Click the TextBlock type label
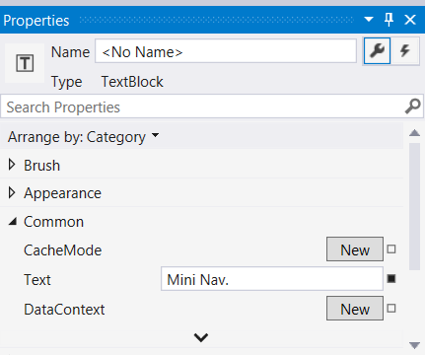Image resolution: width=425 pixels, height=355 pixels. 132,82
